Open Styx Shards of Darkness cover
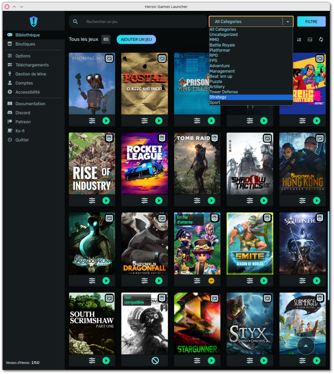This screenshot has width=334, height=374. [250, 323]
